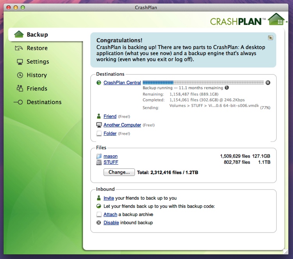The width and height of the screenshot is (293, 259).
Task: Click the backup code status icon
Action: [x=99, y=206]
